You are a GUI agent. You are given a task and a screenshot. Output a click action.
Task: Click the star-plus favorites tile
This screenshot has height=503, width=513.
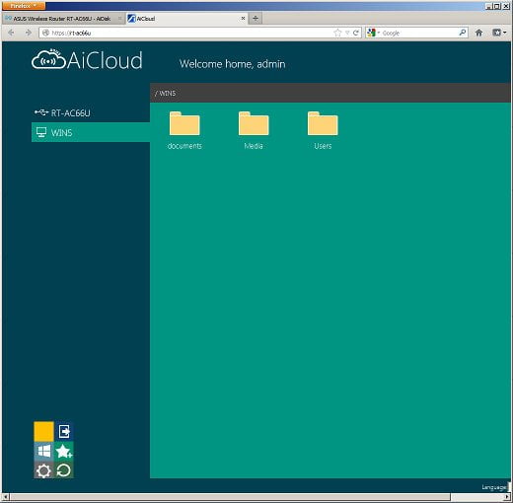[64, 451]
